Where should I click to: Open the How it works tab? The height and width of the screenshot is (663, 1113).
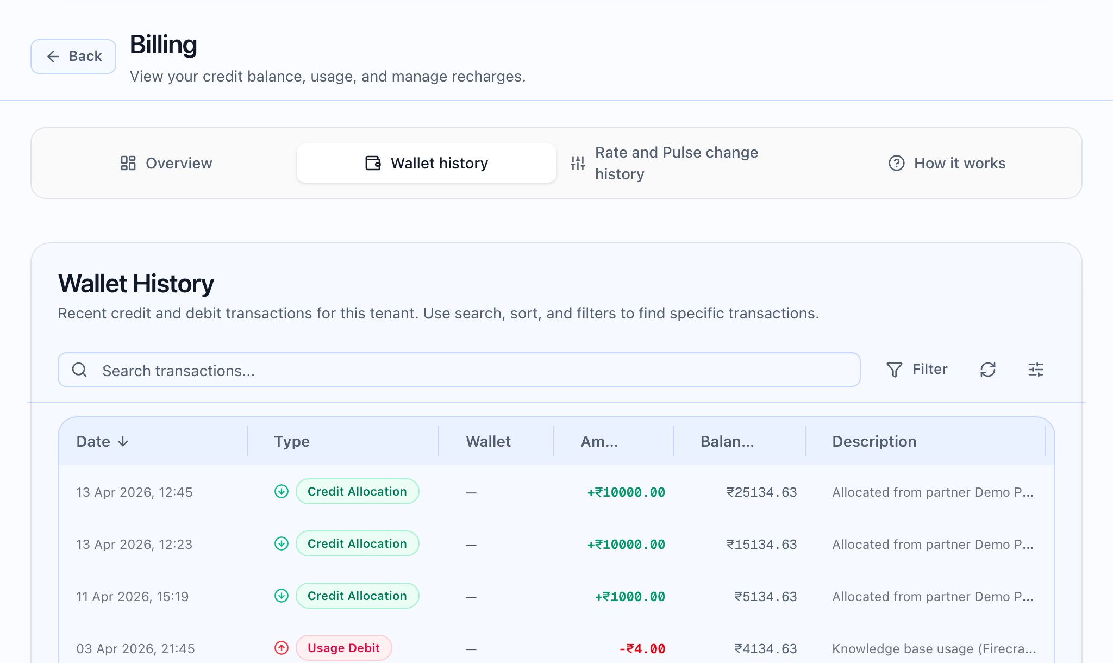click(x=947, y=163)
